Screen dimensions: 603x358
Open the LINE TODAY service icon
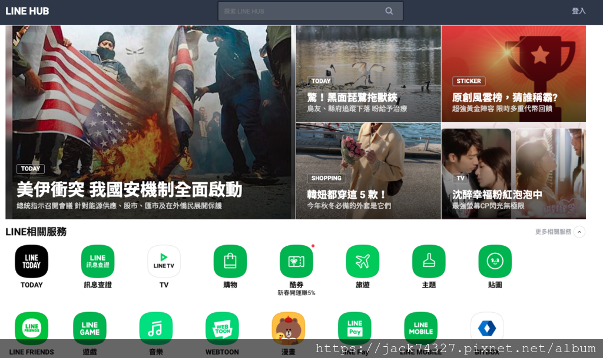(32, 262)
